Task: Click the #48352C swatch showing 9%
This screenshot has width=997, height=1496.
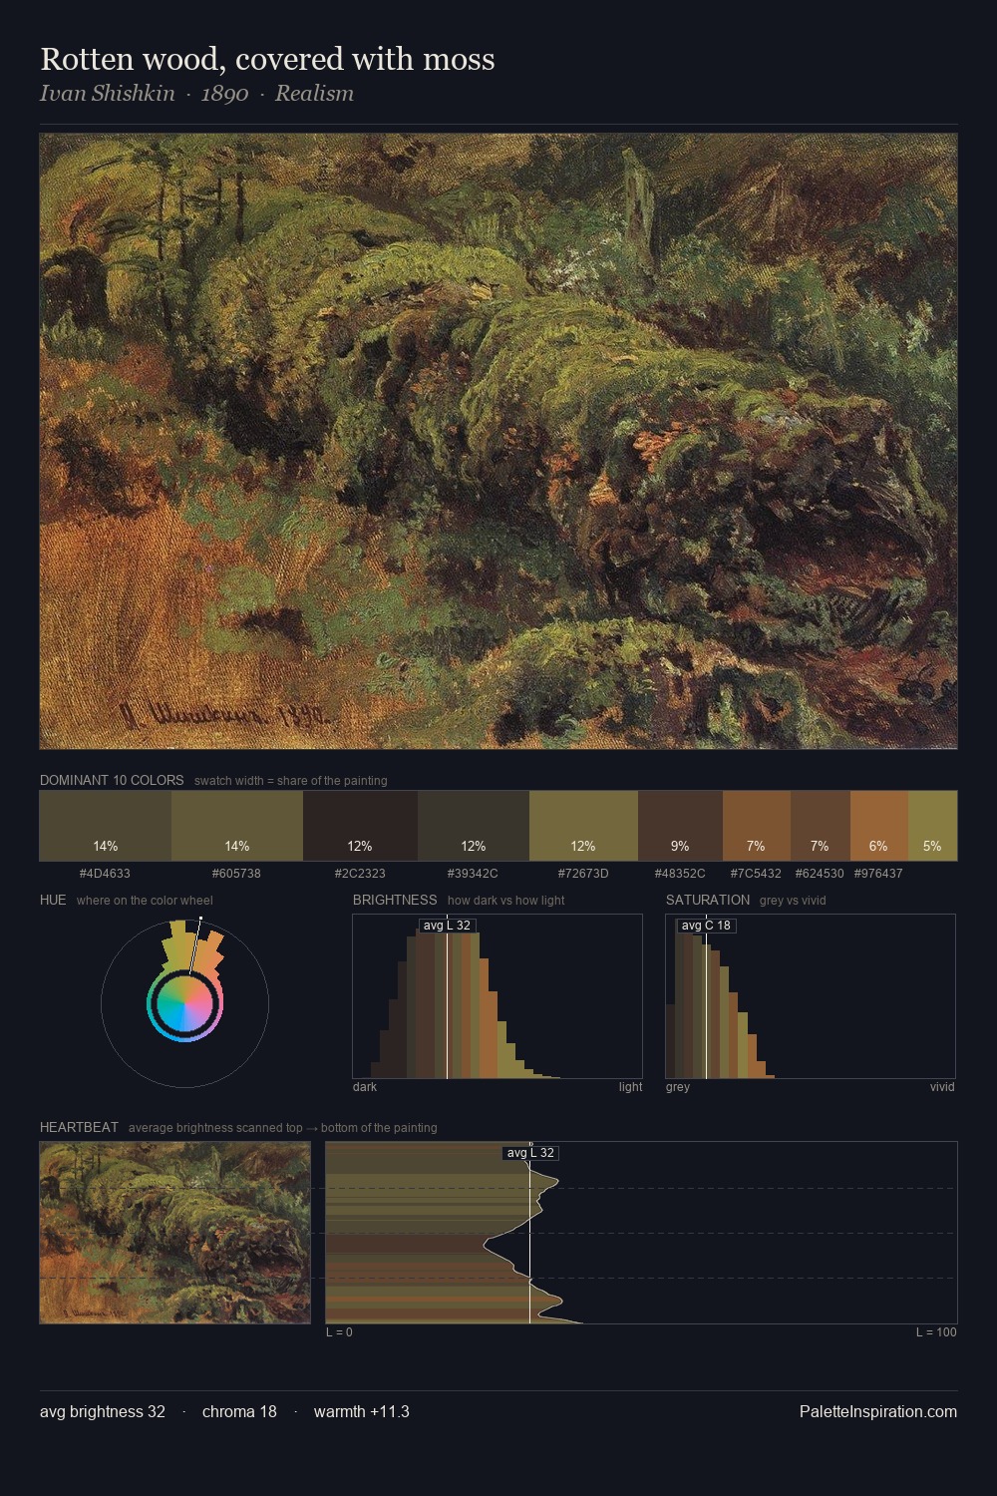Action: click(680, 826)
